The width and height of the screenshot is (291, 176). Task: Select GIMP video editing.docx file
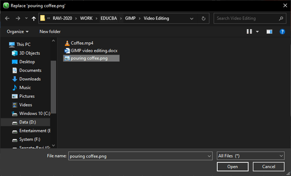[94, 51]
